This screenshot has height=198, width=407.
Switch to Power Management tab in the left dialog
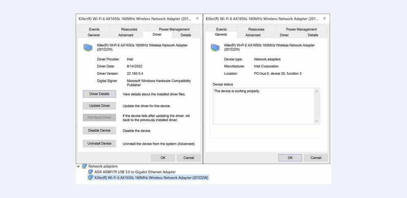point(174,29)
